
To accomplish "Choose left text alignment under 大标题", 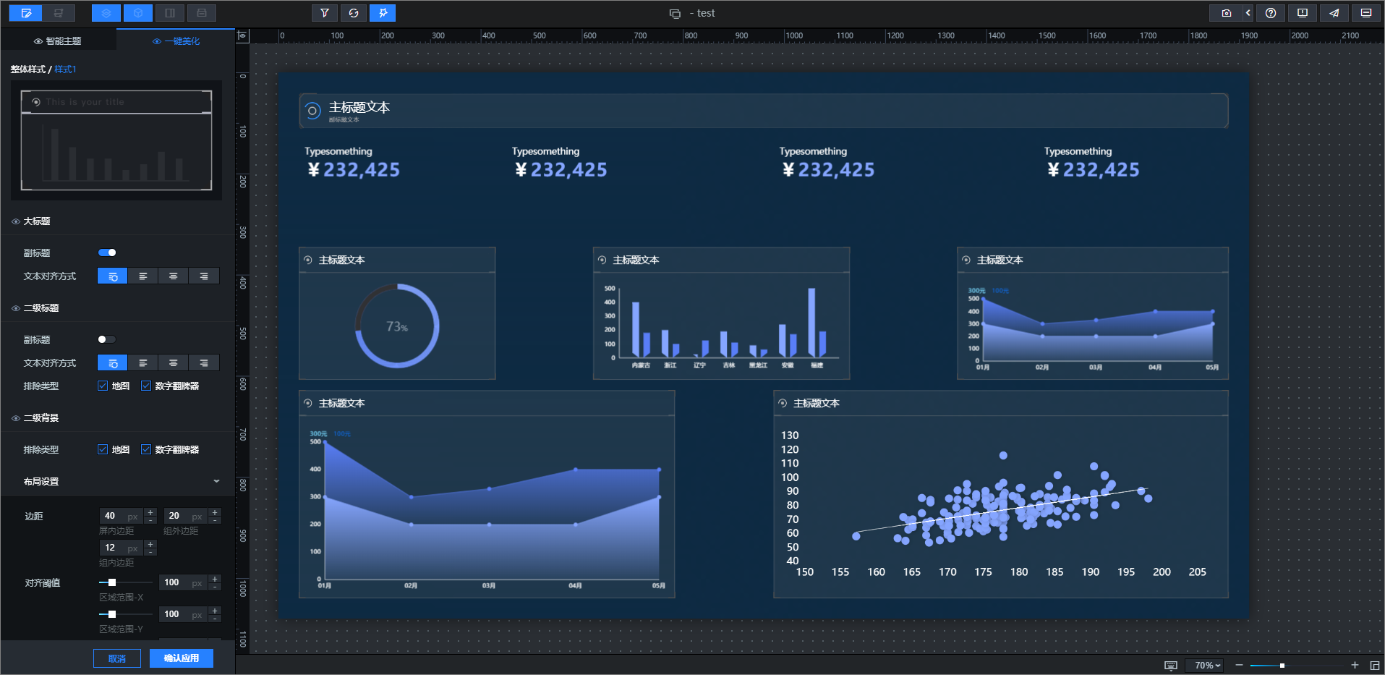I will click(143, 276).
